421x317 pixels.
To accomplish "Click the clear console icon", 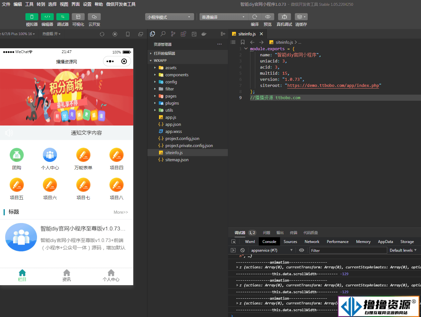I will (242, 250).
